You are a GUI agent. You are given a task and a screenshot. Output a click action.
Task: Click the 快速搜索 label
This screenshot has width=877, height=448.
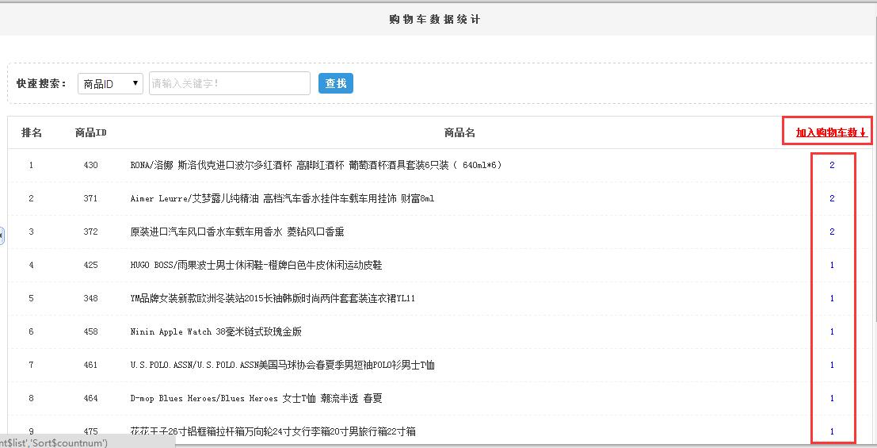41,83
